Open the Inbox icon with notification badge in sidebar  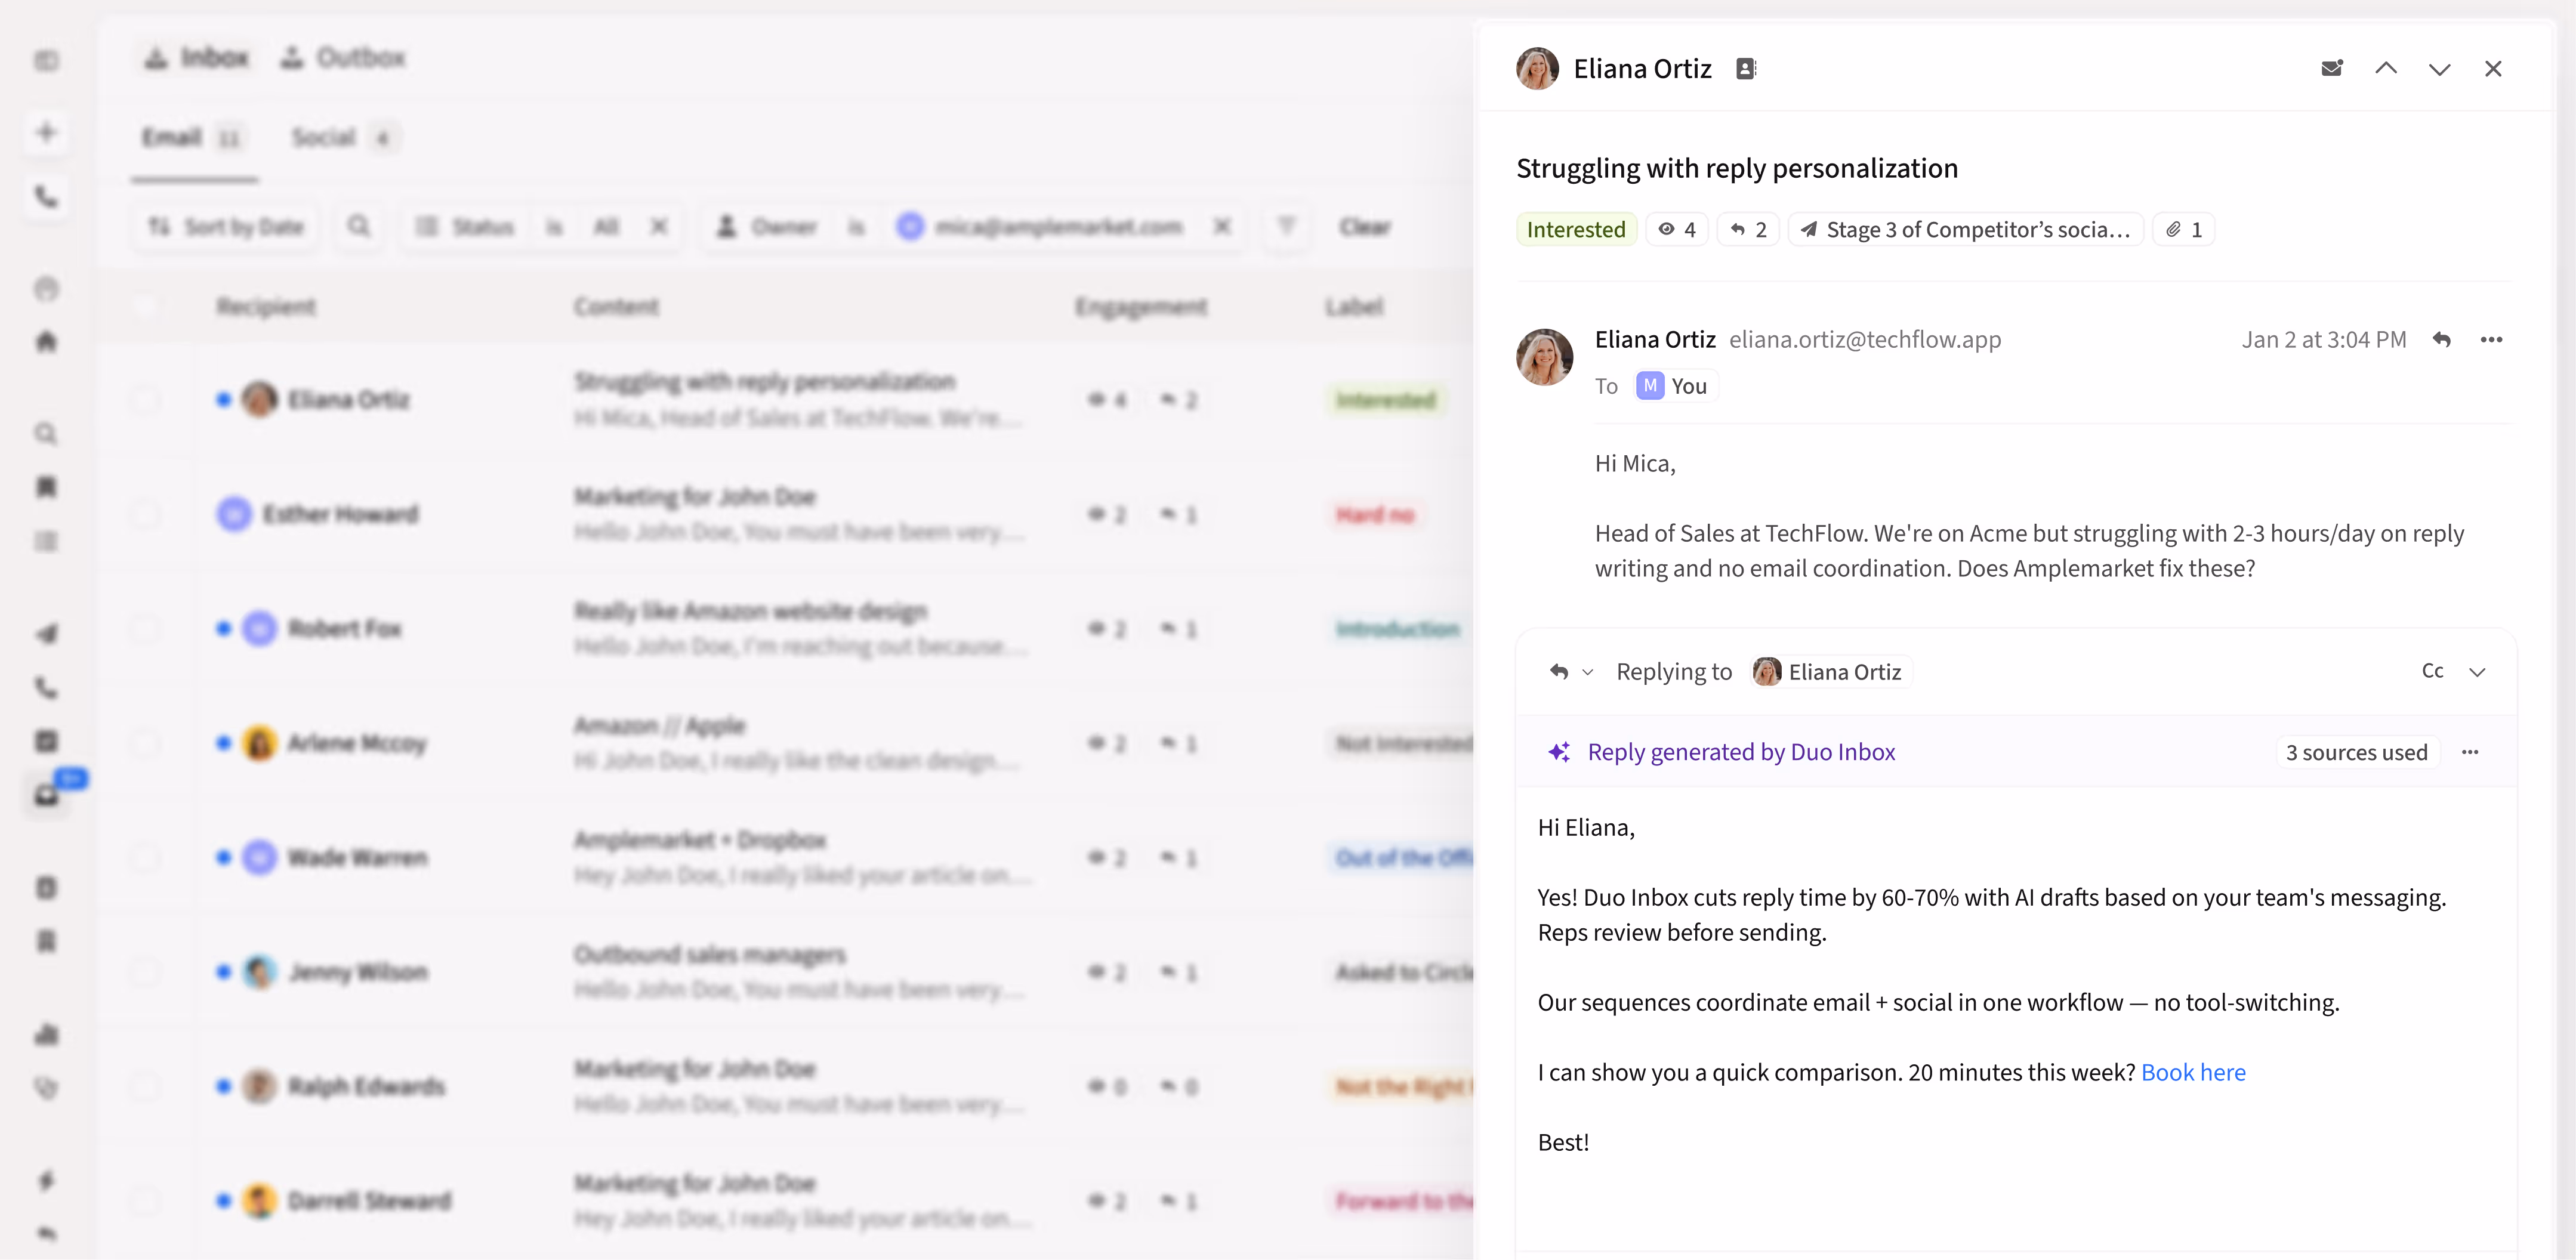click(x=46, y=796)
